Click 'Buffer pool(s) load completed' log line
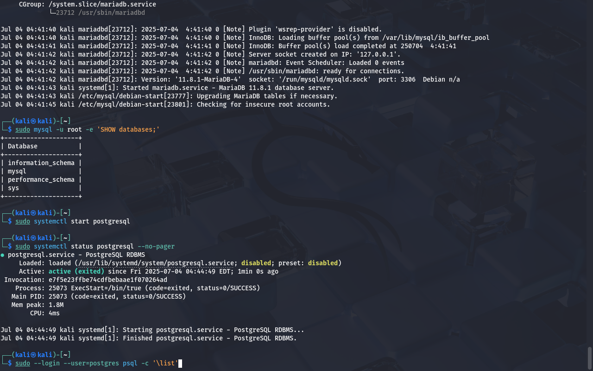The width and height of the screenshot is (593, 371). point(228,46)
